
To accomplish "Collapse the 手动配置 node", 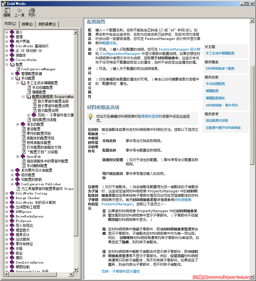I will coord(12,78).
